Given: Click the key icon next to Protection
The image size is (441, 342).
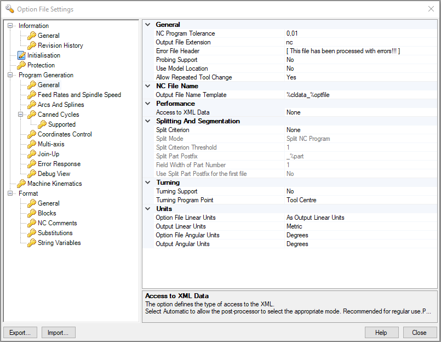Looking at the screenshot, I should (x=21, y=65).
